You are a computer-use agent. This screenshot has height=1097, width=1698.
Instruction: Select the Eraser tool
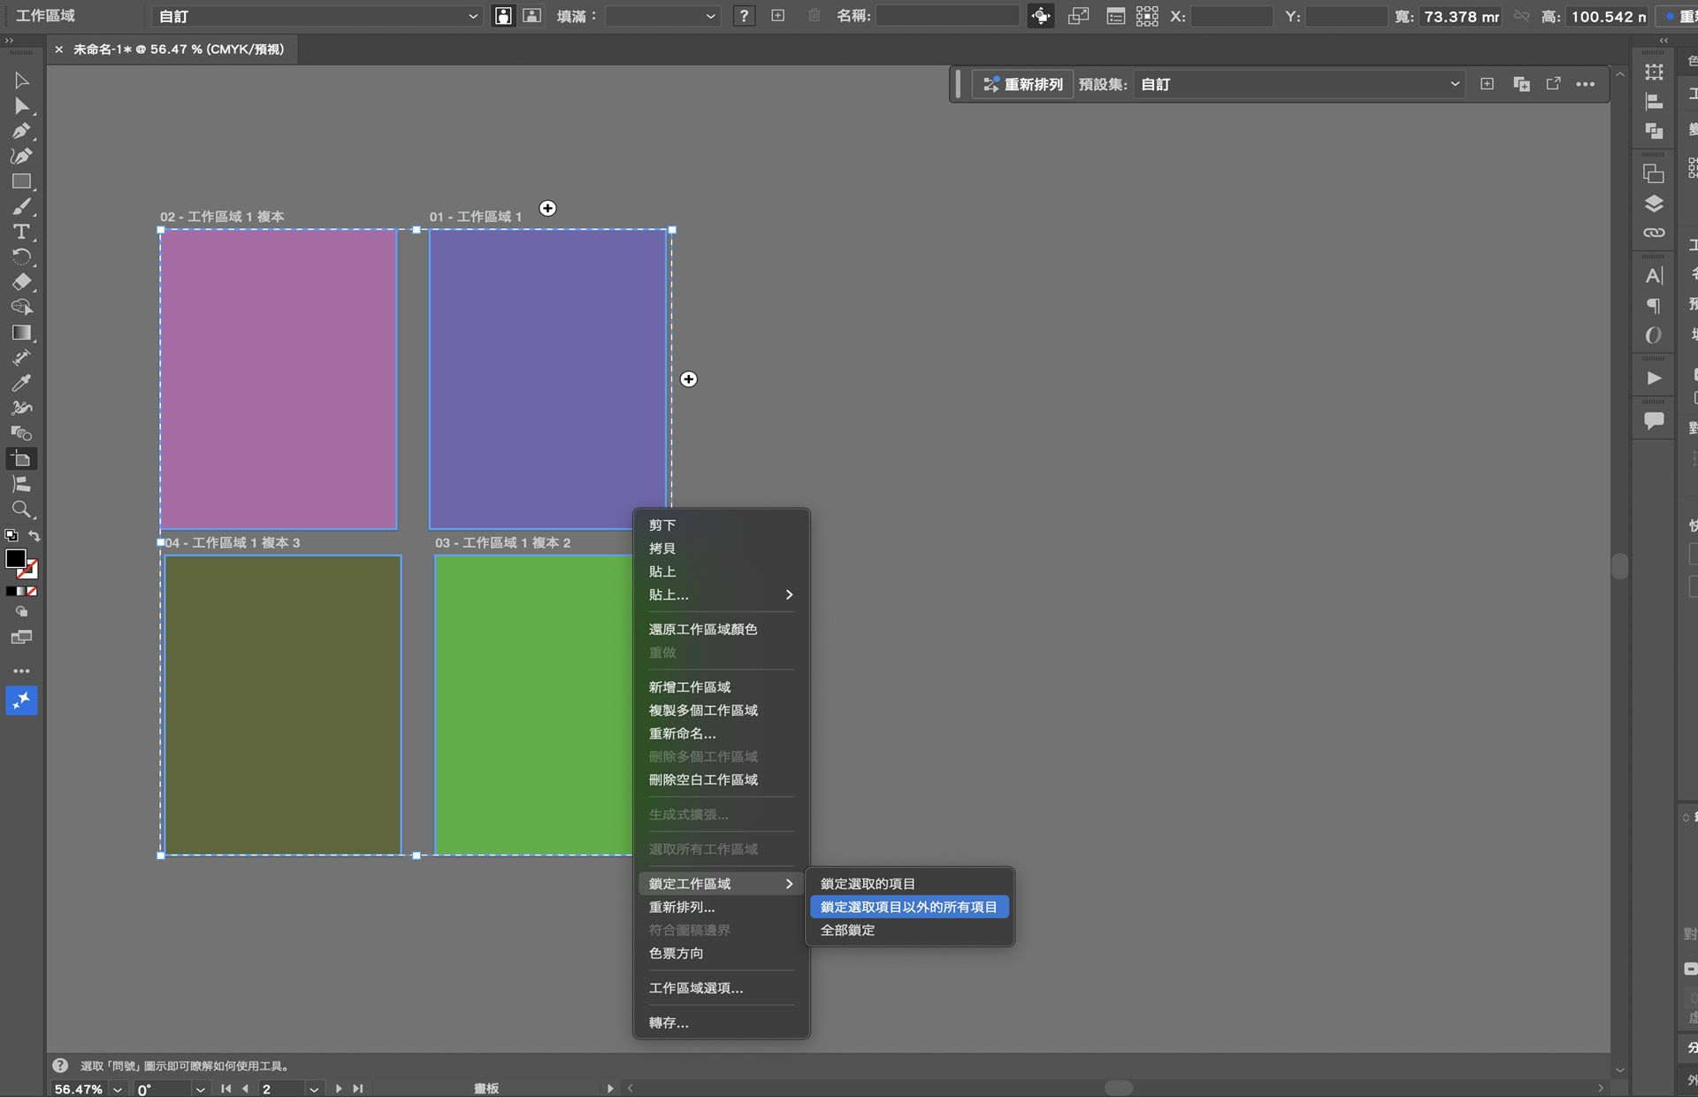point(21,282)
